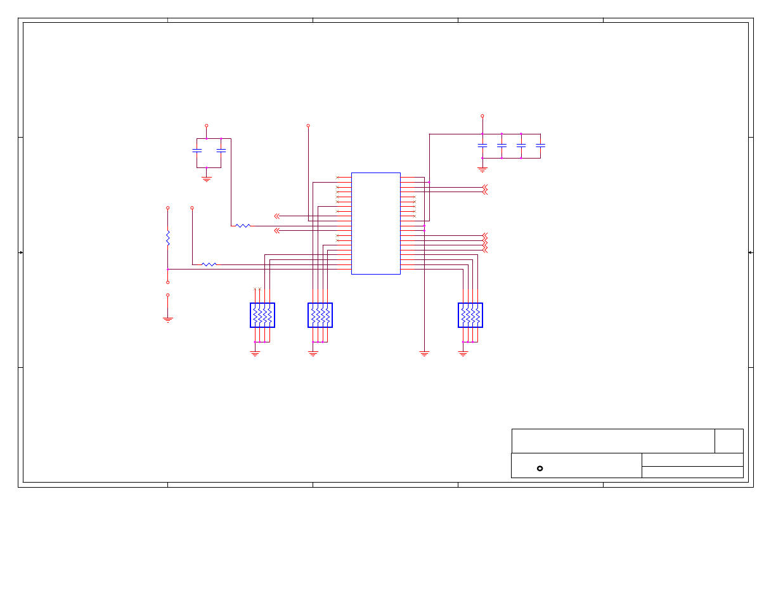This screenshot has height=605, width=783.
Task: Select ground symbol under four-capacitor bank
Action: [x=482, y=169]
